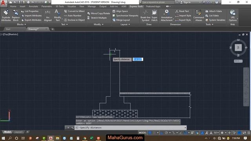
Task: Open the notification center icon
Action: pyautogui.click(x=245, y=138)
